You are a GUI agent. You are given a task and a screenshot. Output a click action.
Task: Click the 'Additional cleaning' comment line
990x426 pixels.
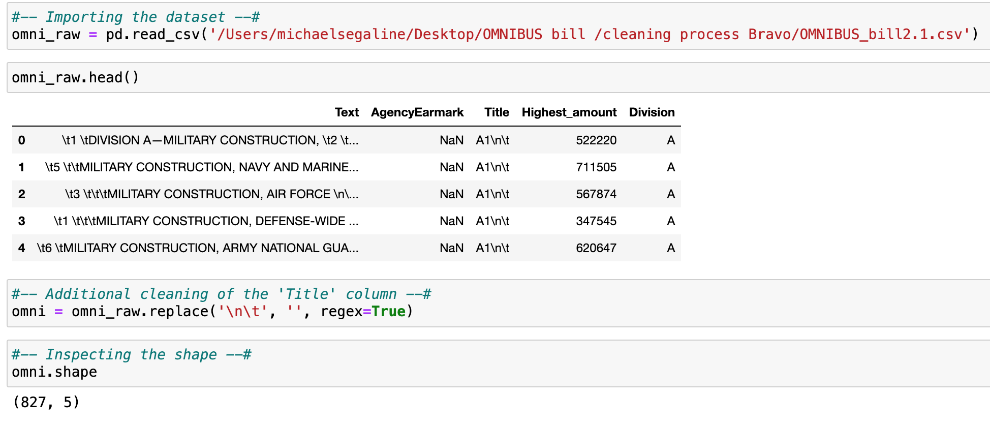(221, 294)
